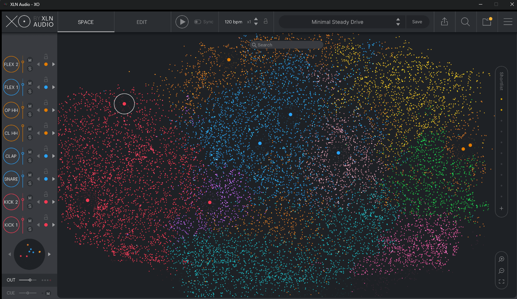This screenshot has width=517, height=299.
Task: Trigger the KICK 2 pad
Action: [x=11, y=202]
